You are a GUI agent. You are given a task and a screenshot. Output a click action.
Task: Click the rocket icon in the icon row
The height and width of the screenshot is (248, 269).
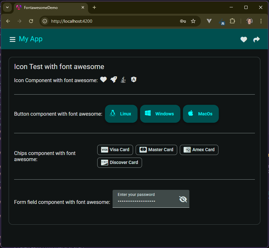coord(114,79)
